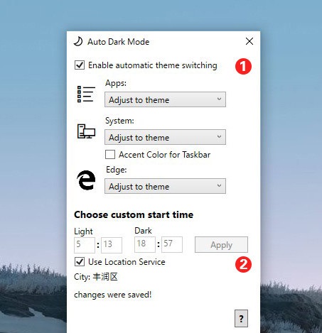This screenshot has height=333, width=322.
Task: Uncheck Use Location Service
Action: pos(80,262)
